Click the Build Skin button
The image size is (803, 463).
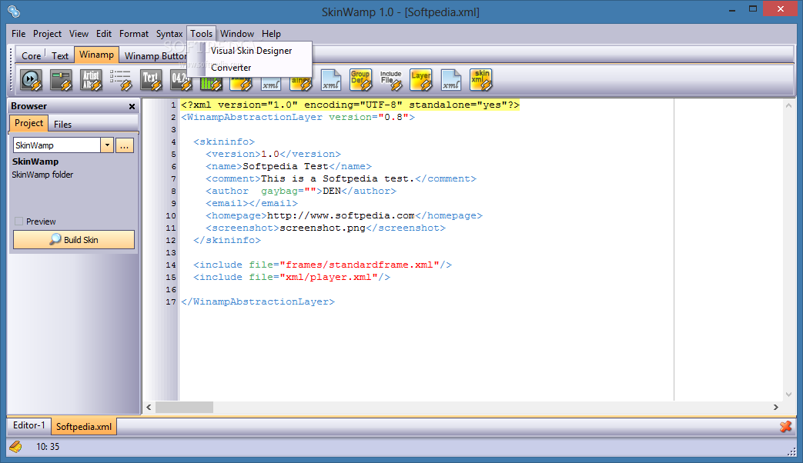point(74,239)
